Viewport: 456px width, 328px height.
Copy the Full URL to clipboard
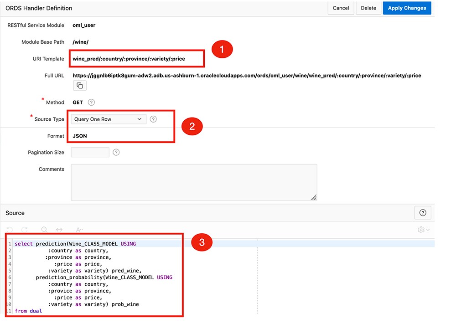click(79, 85)
